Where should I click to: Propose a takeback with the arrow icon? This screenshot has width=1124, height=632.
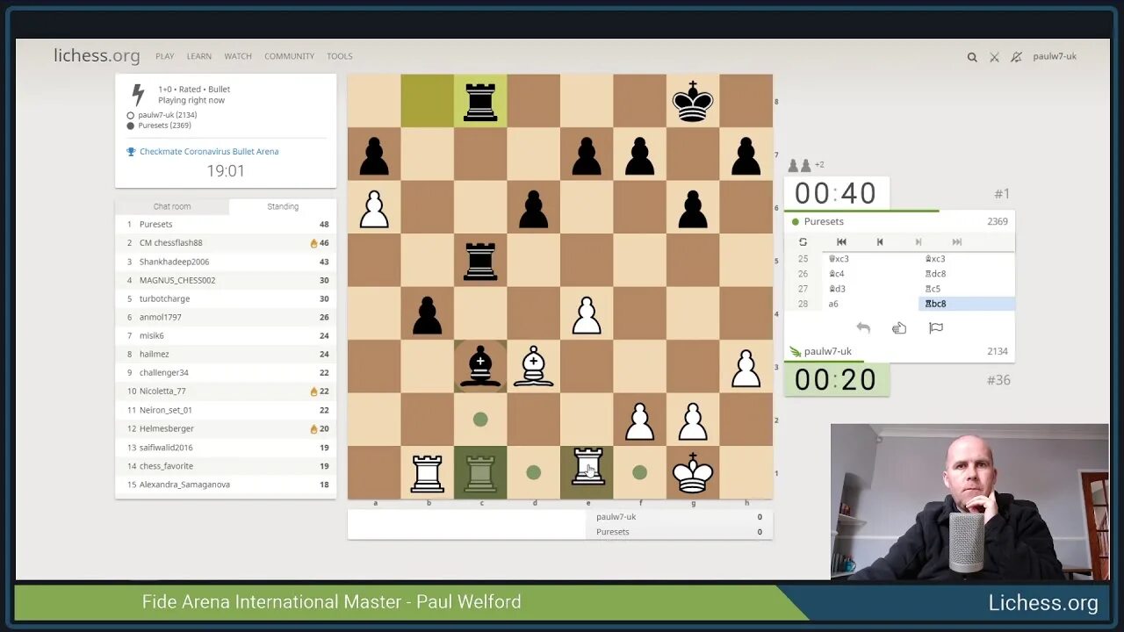pos(863,327)
